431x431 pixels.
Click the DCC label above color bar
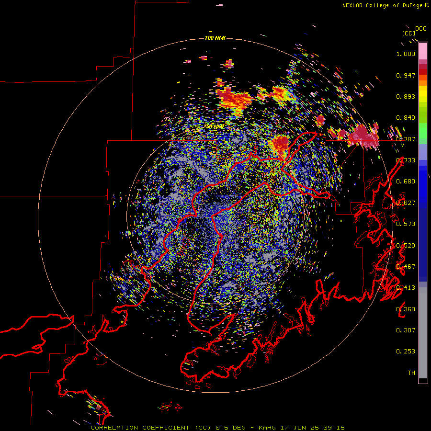[x=420, y=29]
